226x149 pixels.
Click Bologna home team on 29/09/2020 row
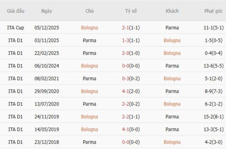[x=89, y=91]
